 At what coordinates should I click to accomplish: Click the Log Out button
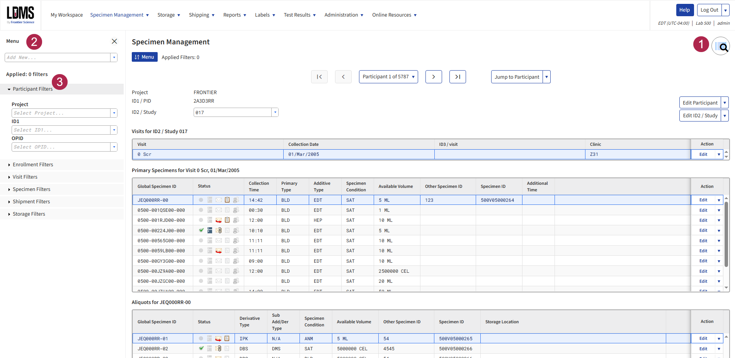click(709, 10)
